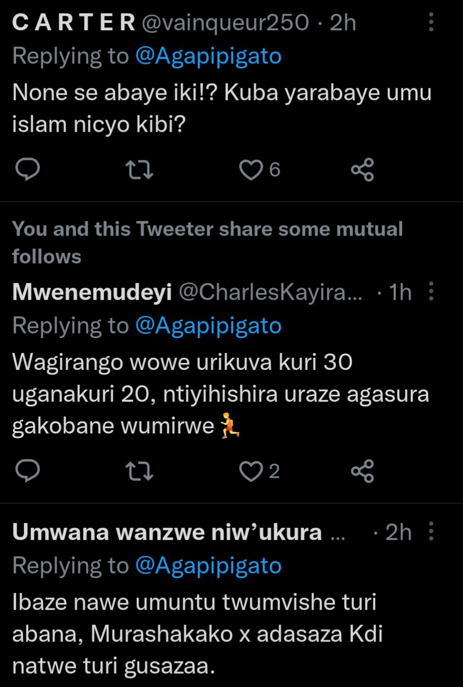Share Mwenemudeyi's tweet
This screenshot has height=687, width=463.
[362, 471]
